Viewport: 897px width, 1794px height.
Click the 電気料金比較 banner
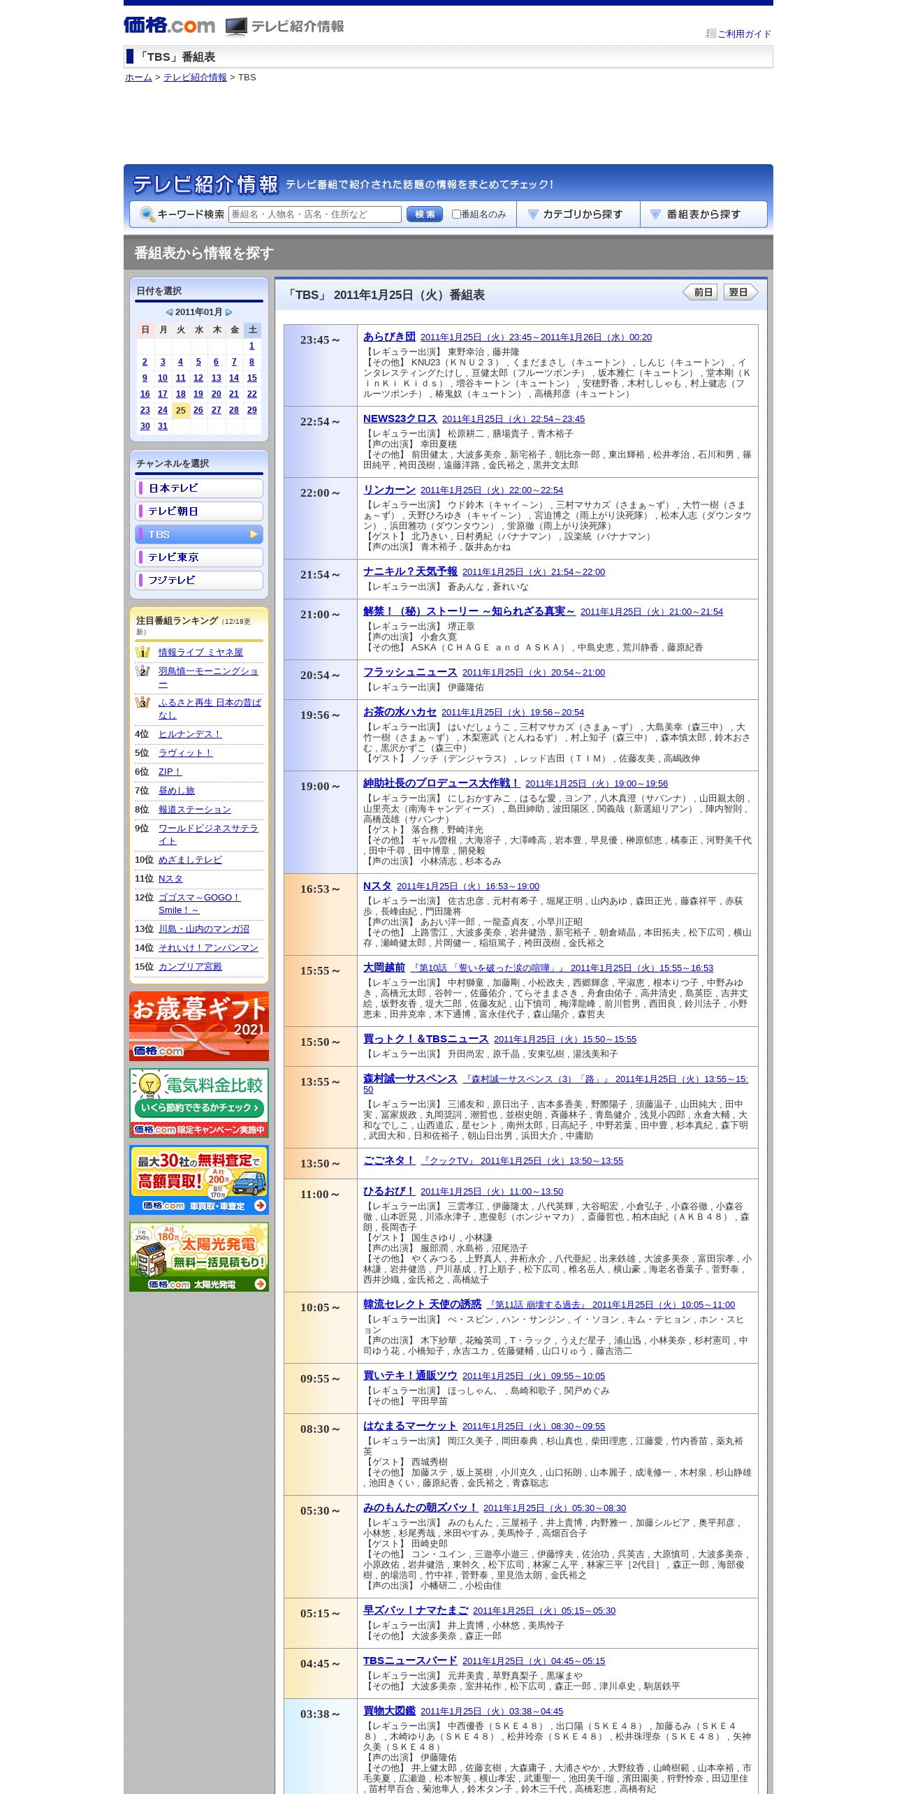199,1103
